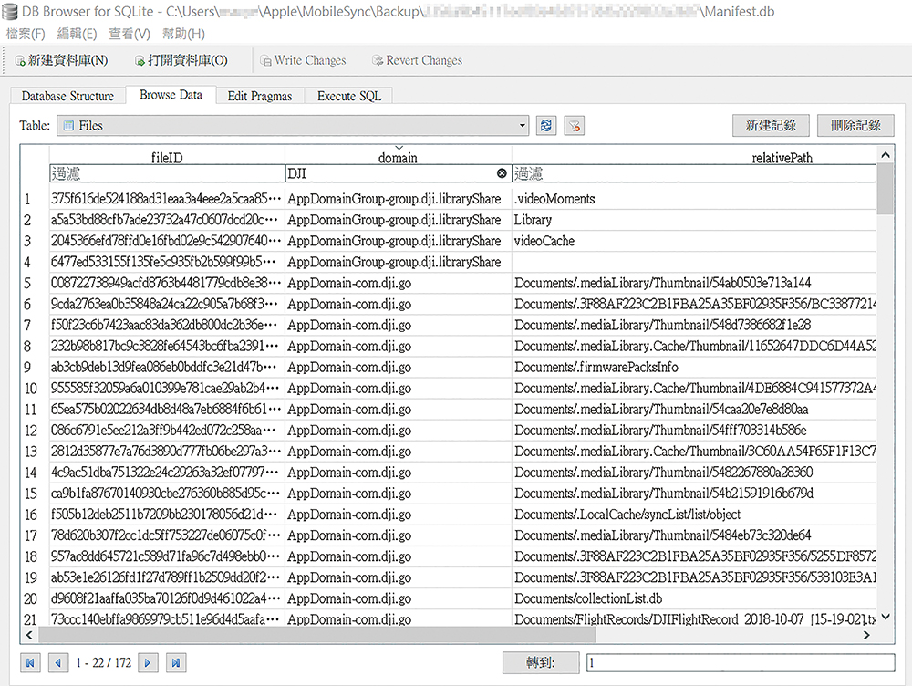
Task: Sort by the domain column header
Action: [x=398, y=157]
